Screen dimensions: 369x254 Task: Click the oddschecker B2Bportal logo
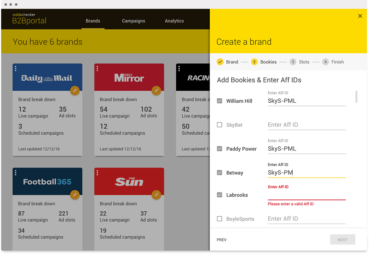[29, 18]
